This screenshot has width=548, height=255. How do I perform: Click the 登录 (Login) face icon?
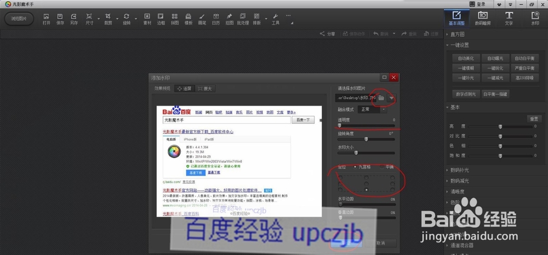click(472, 4)
